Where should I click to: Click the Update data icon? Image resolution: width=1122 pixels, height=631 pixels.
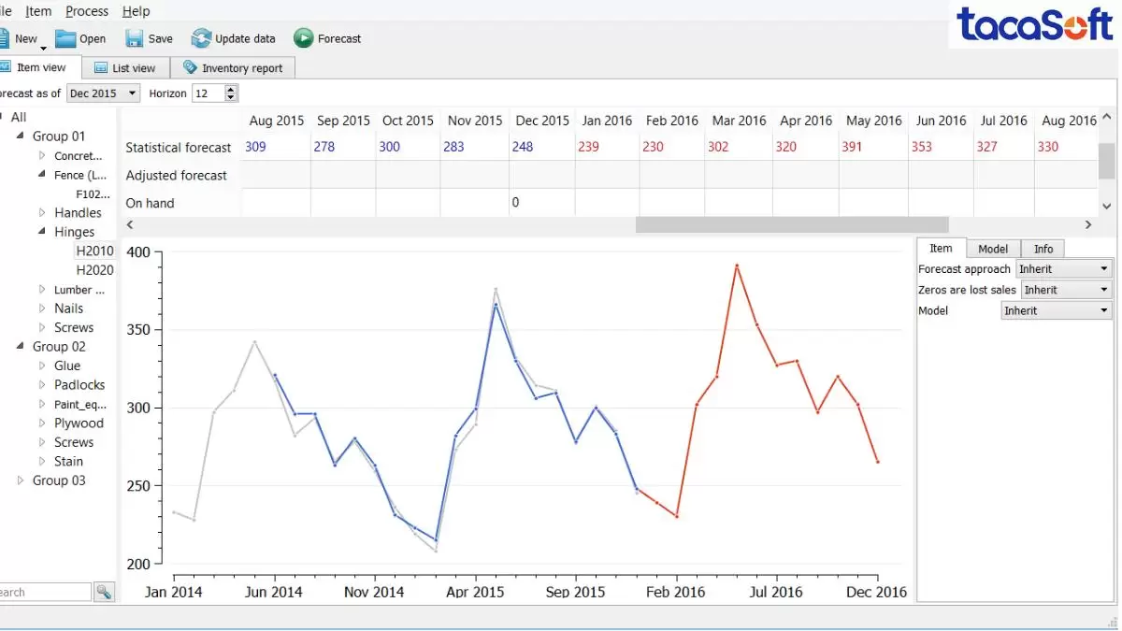pyautogui.click(x=201, y=38)
